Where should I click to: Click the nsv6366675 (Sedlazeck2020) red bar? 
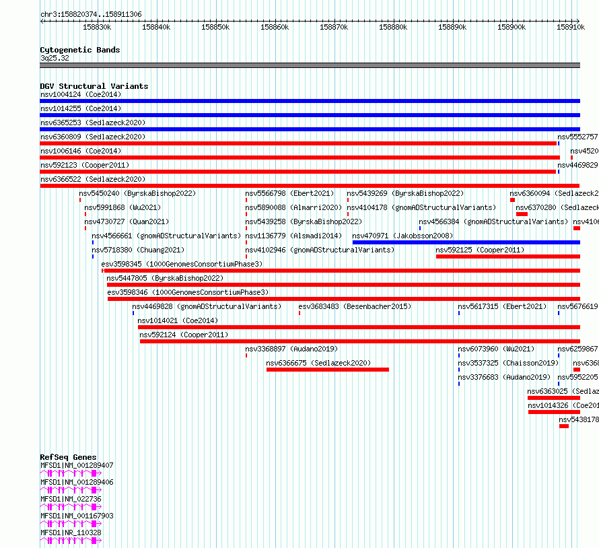pos(328,370)
